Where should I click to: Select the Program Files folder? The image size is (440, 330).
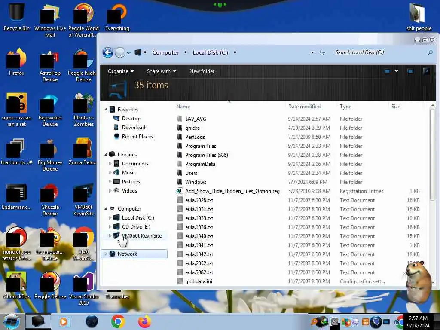(200, 146)
